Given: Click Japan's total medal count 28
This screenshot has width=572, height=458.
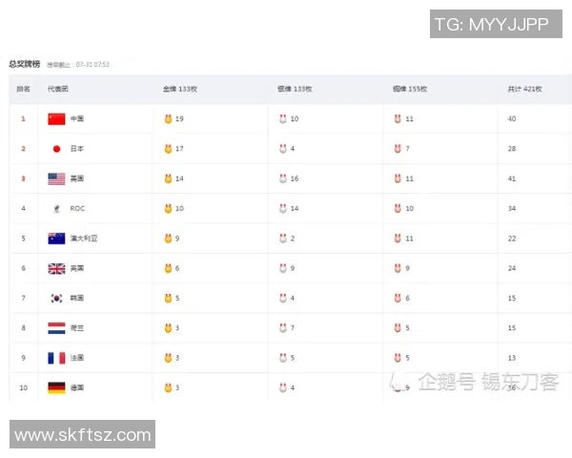Looking at the screenshot, I should tap(512, 149).
